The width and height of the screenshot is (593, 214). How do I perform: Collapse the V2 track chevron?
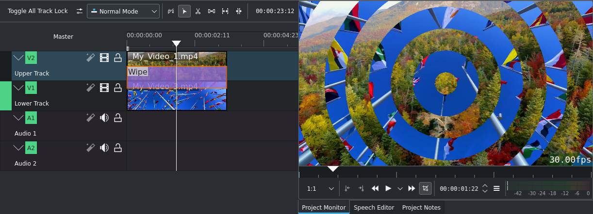18,58
